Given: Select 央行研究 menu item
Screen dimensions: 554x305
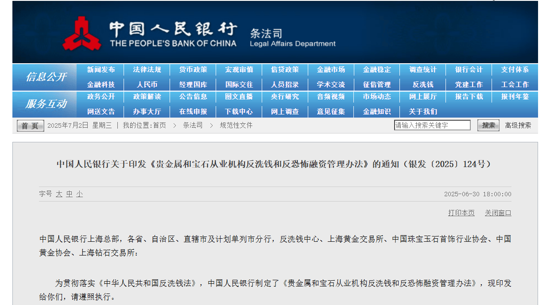Looking at the screenshot, I should [285, 97].
